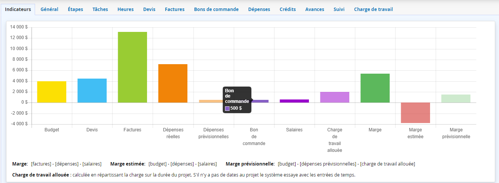Screen dimensions: 499x183
Task: Click the Marge prévisionnelle axis label
Action: coord(456,133)
